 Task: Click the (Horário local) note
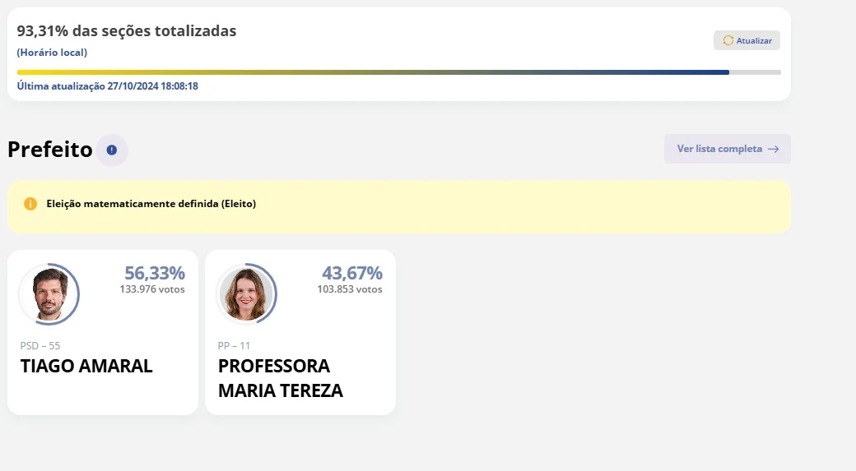52,53
